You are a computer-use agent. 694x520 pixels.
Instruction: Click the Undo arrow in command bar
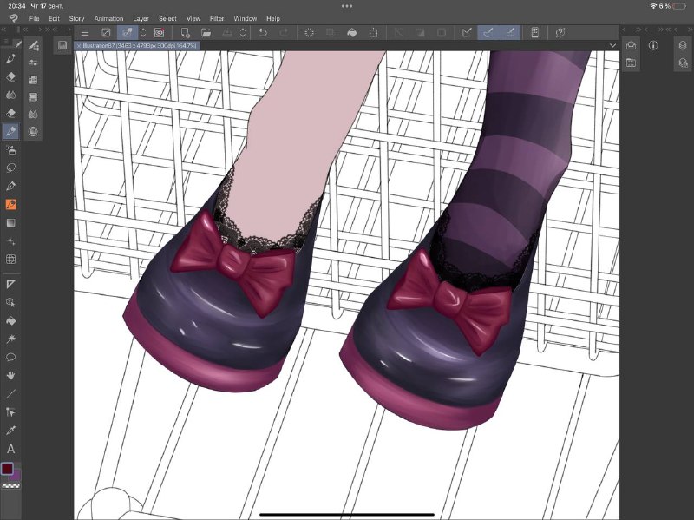tap(263, 32)
